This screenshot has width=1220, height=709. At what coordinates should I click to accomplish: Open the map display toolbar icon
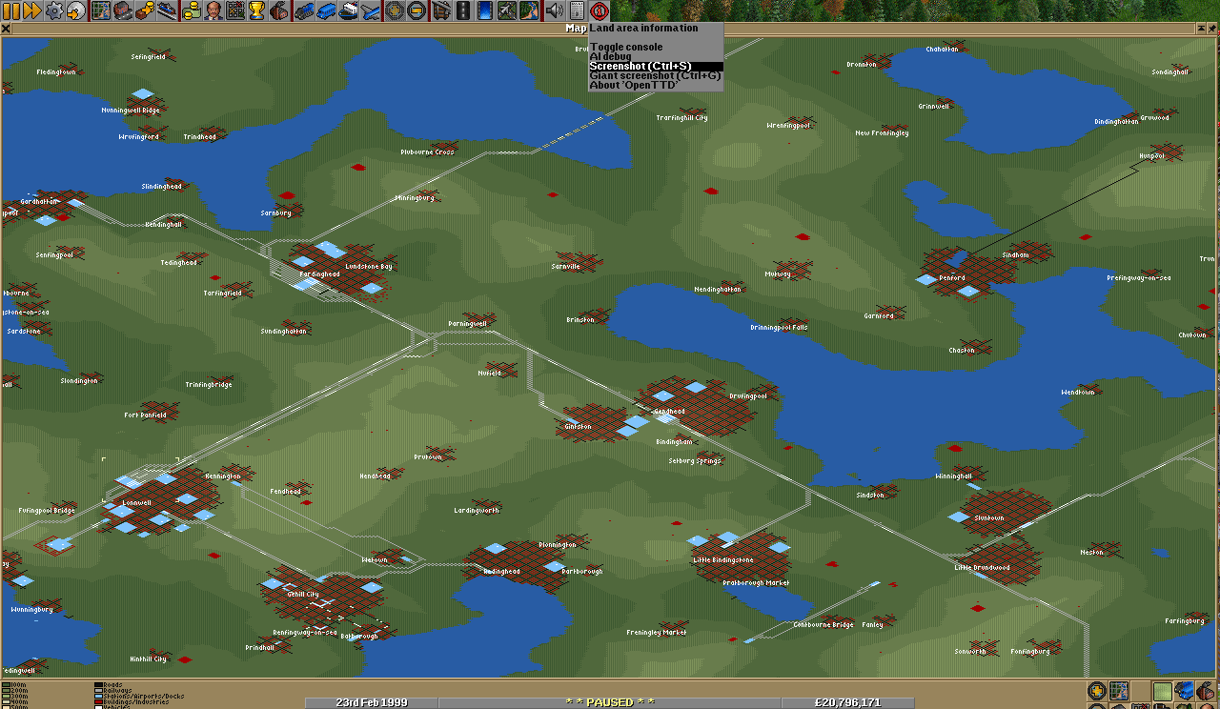(x=101, y=10)
